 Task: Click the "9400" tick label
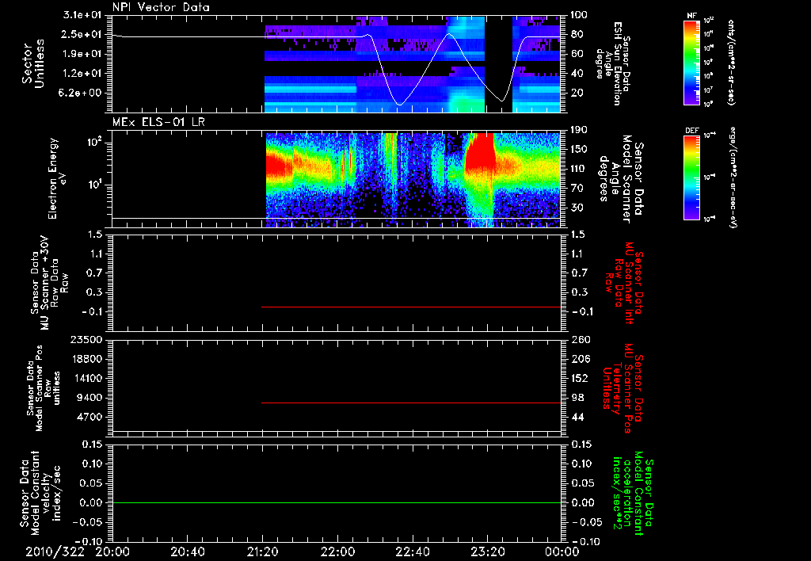click(89, 398)
